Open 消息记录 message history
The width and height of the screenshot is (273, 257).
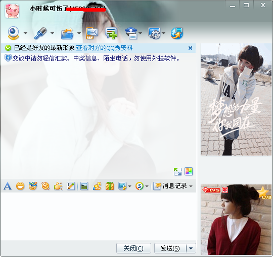click(170, 186)
